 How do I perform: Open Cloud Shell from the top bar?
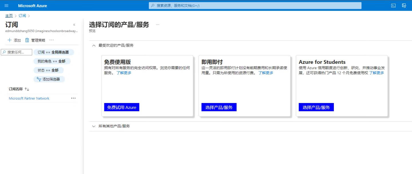point(393,5)
